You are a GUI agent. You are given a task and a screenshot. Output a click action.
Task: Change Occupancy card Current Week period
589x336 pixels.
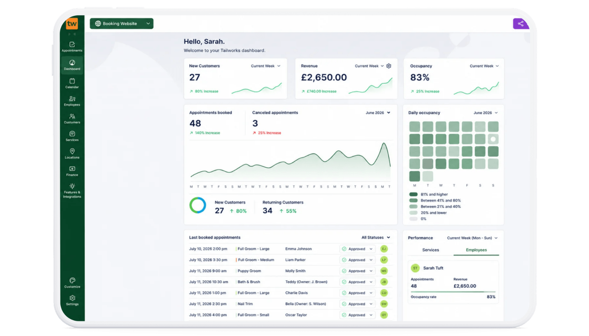[484, 66]
